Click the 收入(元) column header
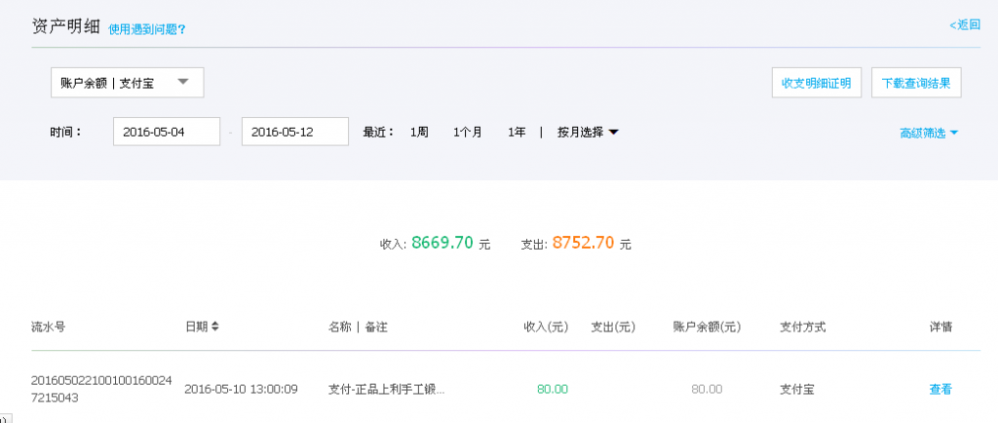The width and height of the screenshot is (998, 423). (545, 327)
